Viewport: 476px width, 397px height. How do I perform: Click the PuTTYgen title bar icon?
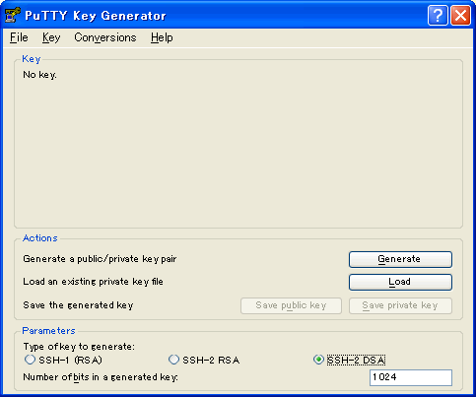pos(13,15)
